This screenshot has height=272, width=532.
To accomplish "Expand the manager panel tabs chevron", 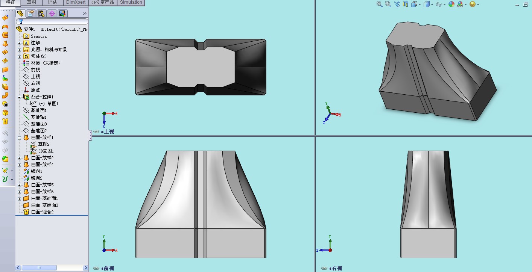I will (85, 14).
